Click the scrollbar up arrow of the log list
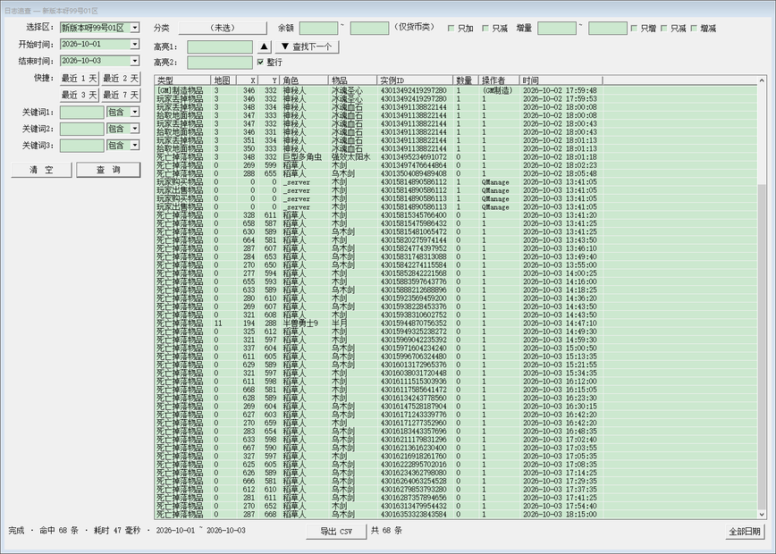 click(762, 80)
